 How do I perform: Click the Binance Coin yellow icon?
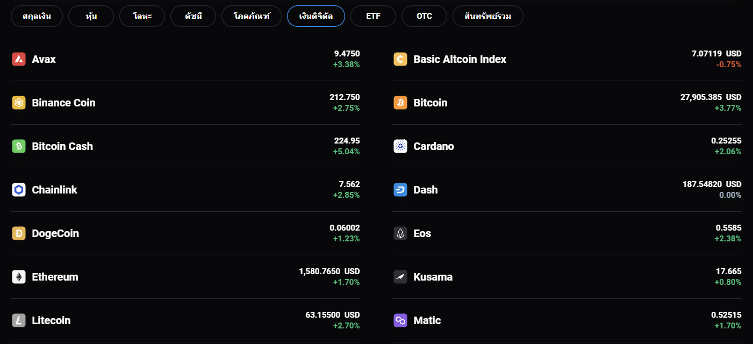point(19,103)
